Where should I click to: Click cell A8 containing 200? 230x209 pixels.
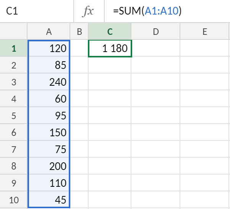click(x=49, y=166)
